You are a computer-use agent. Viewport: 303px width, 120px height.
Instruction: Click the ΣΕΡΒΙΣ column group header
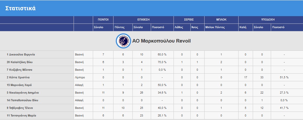pos(189,19)
